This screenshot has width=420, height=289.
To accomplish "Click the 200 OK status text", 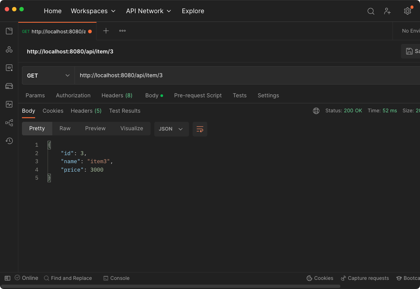I will tap(353, 111).
